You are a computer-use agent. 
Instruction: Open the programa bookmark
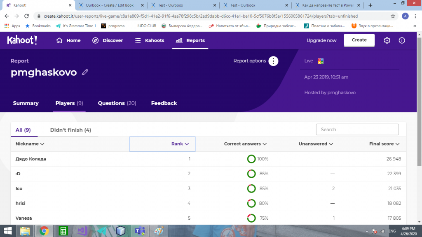(113, 26)
